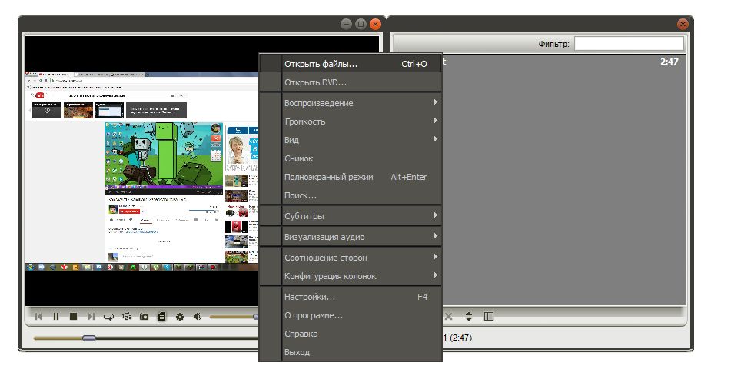Expand the Громкость submenu
The width and height of the screenshot is (731, 386).
(x=350, y=121)
